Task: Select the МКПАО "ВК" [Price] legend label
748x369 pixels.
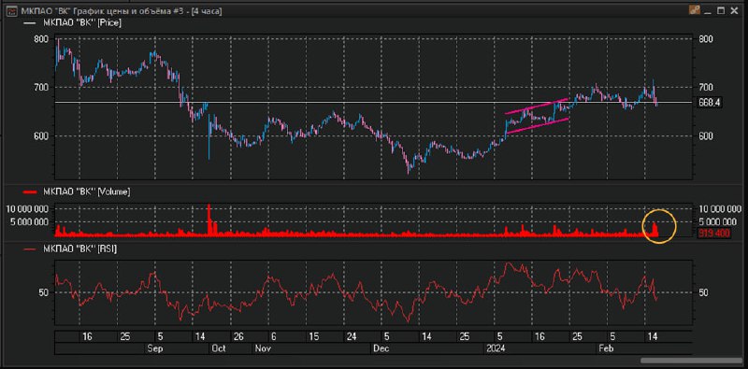Action: click(82, 22)
